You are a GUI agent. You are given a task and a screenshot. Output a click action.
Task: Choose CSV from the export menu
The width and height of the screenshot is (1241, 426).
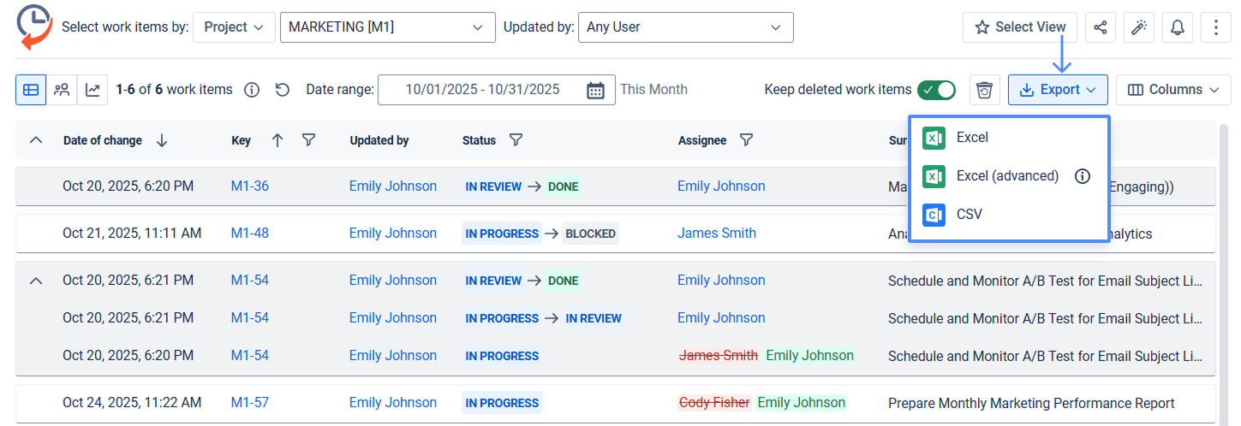point(969,215)
